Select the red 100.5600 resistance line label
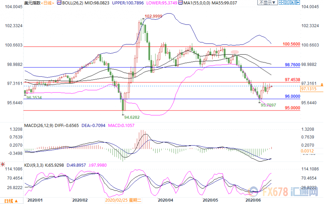Screen dimensions: 324x204 click(x=291, y=44)
